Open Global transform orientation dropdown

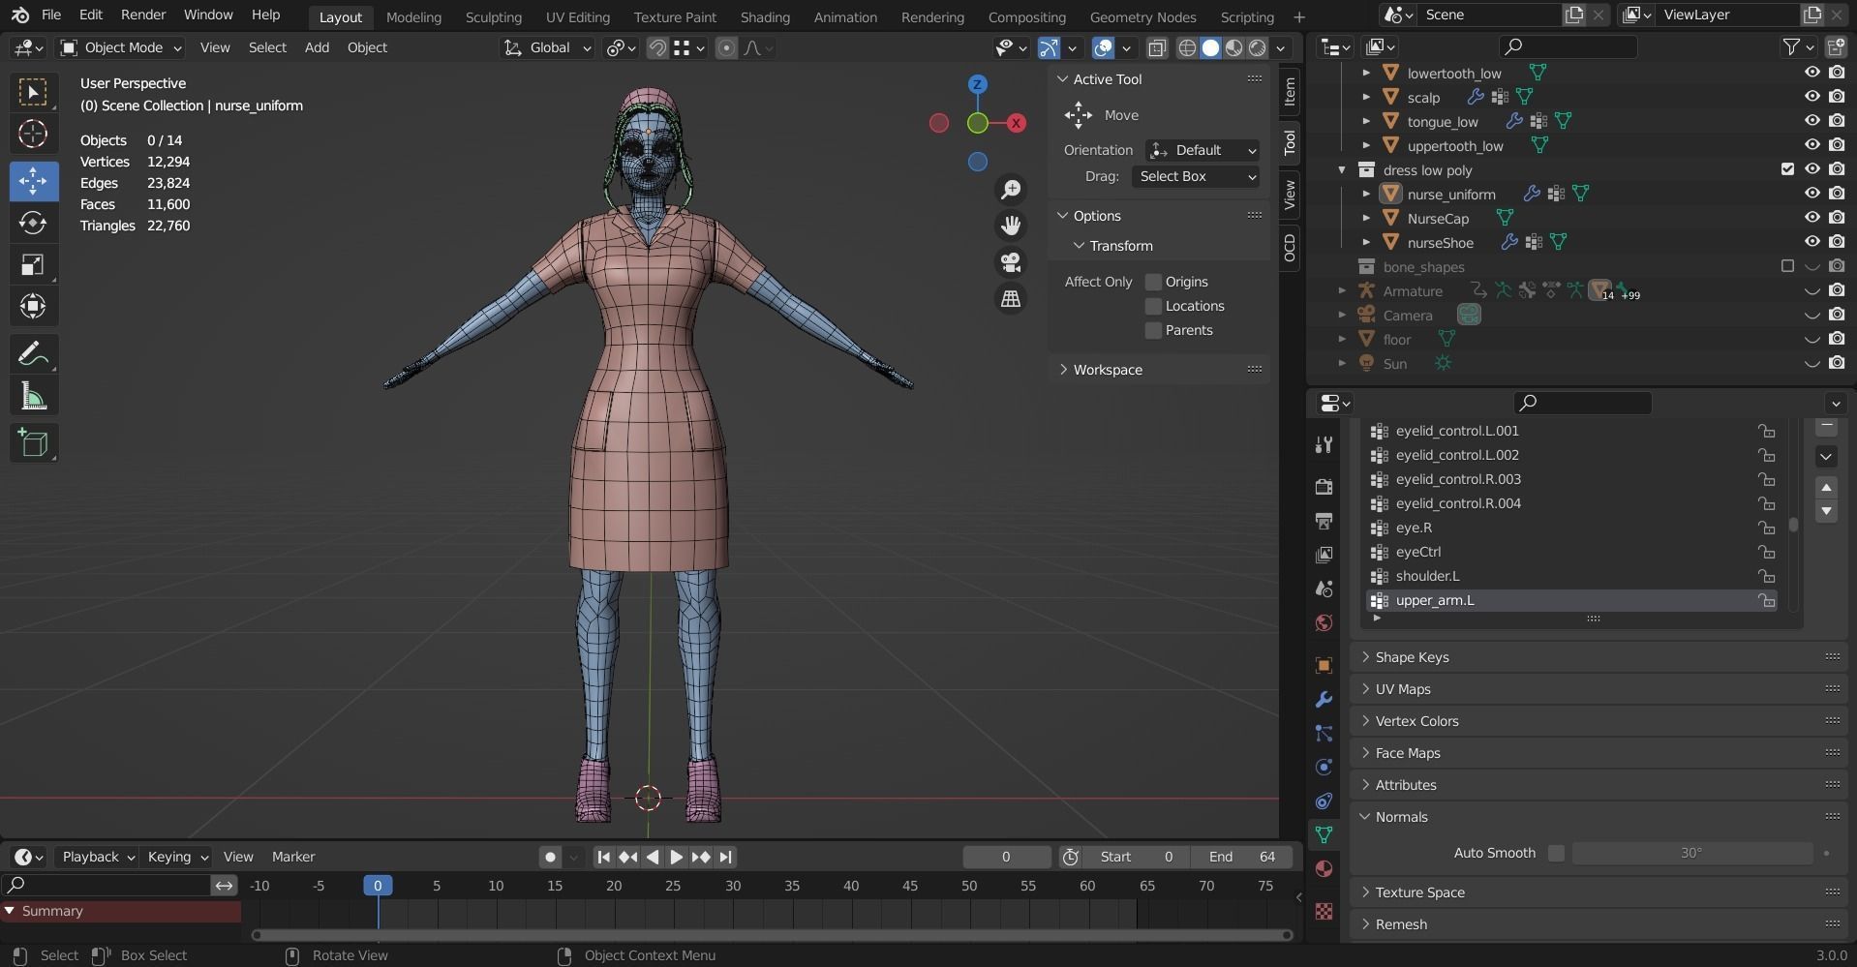(x=547, y=47)
